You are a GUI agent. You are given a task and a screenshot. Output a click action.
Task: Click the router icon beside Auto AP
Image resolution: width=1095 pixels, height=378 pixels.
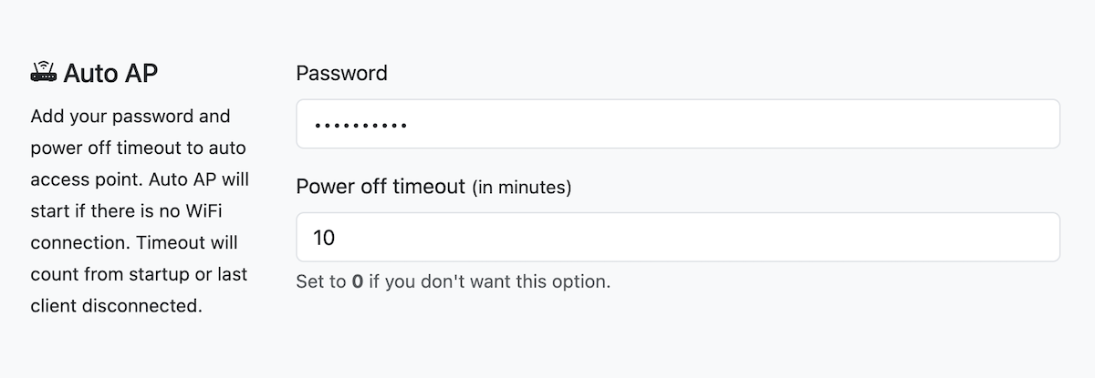point(44,73)
